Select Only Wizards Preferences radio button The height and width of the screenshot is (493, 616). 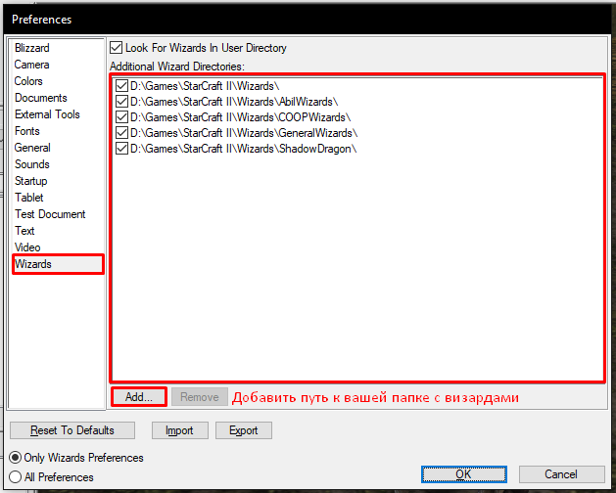(x=16, y=458)
